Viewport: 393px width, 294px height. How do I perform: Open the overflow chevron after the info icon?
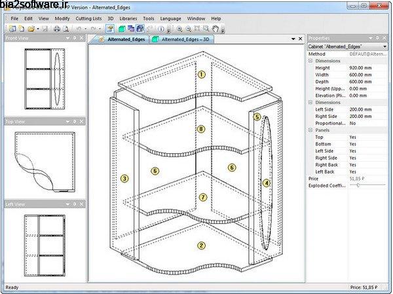pos(169,30)
